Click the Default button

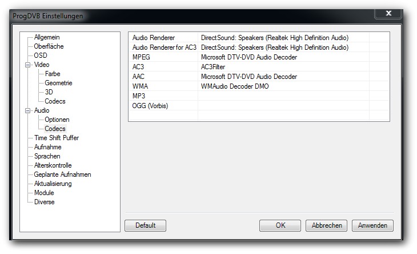coord(145,225)
